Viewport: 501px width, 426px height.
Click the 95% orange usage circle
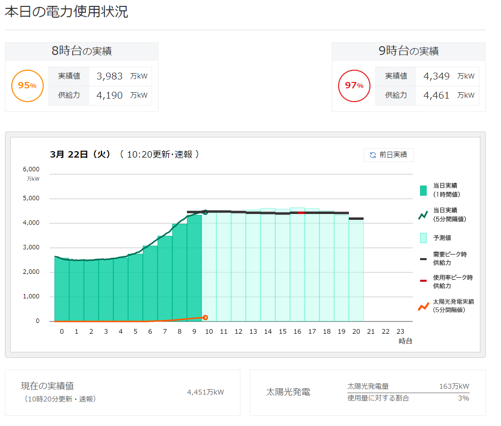tap(27, 86)
